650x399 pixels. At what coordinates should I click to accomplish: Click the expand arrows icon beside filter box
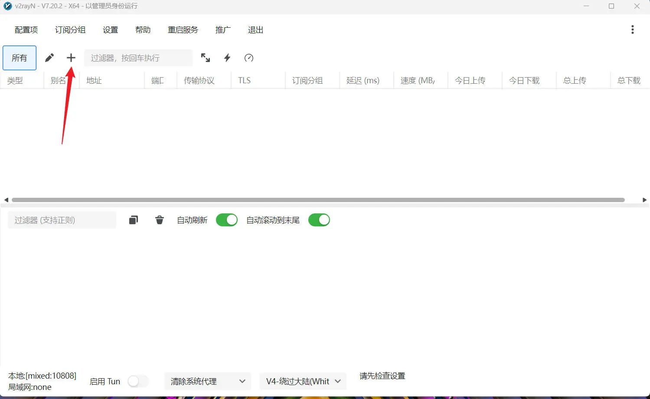pos(206,58)
